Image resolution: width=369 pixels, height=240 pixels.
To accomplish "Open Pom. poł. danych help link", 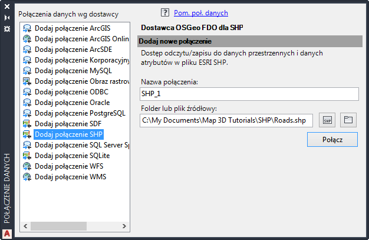I will click(x=200, y=12).
